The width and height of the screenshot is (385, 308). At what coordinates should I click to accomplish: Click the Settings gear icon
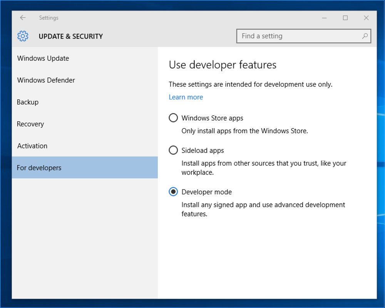[x=23, y=36]
